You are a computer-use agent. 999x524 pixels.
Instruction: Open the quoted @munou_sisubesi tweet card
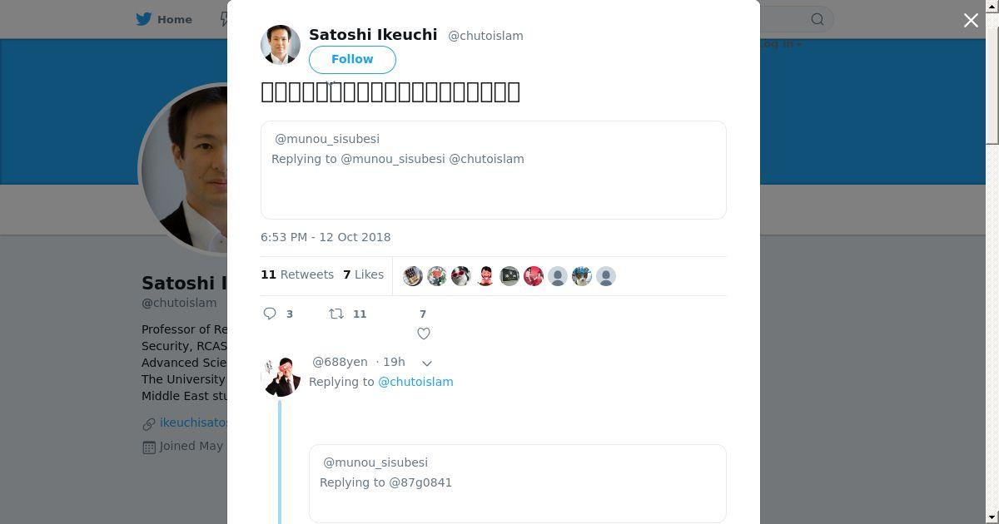tap(493, 170)
